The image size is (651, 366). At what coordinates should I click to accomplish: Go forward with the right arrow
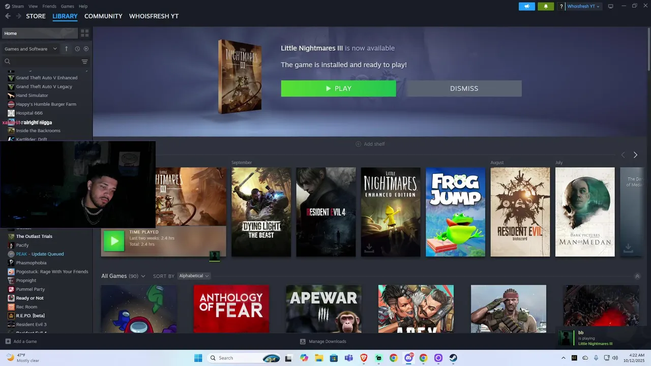coord(19,16)
